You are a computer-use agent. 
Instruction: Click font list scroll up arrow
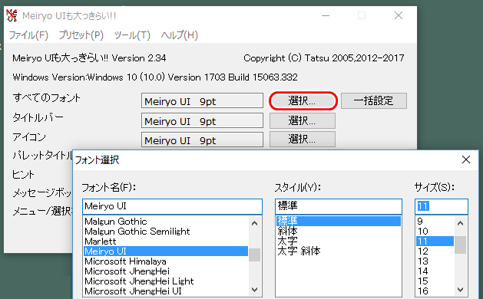[x=254, y=223]
